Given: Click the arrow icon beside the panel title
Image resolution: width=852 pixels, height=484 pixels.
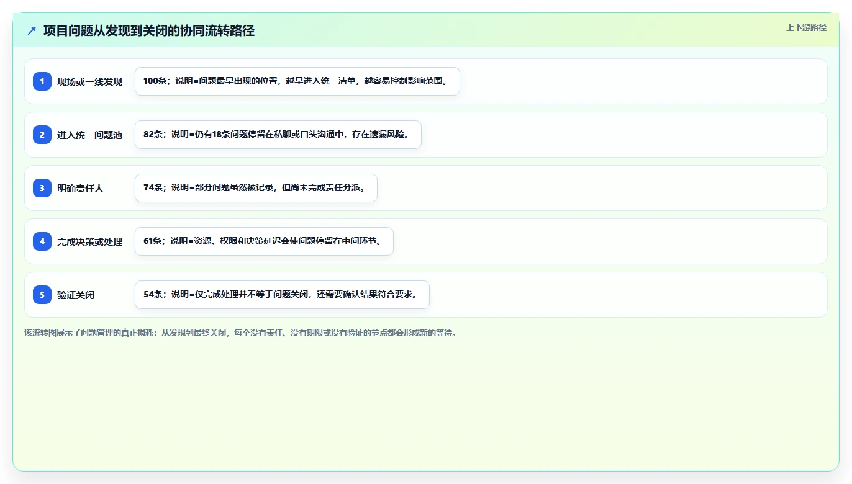Looking at the screenshot, I should tap(32, 31).
